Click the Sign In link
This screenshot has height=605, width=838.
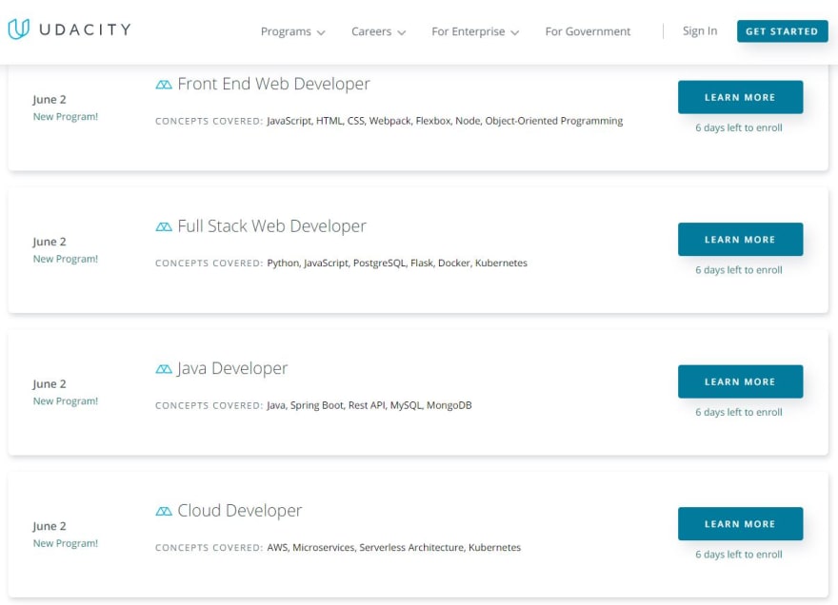click(x=700, y=31)
